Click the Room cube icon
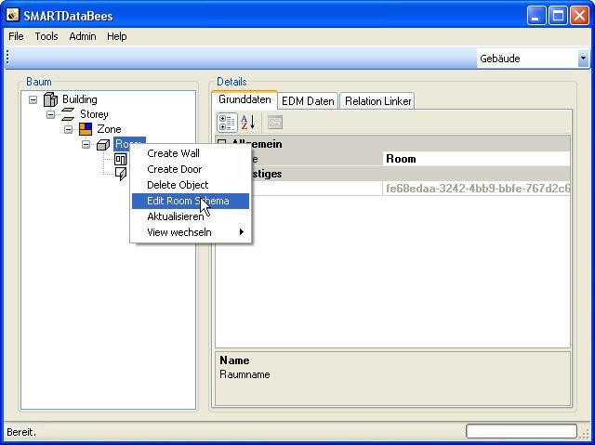The height and width of the screenshot is (445, 595). click(x=103, y=144)
